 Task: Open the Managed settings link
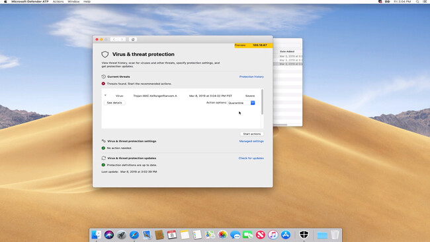tap(251, 141)
